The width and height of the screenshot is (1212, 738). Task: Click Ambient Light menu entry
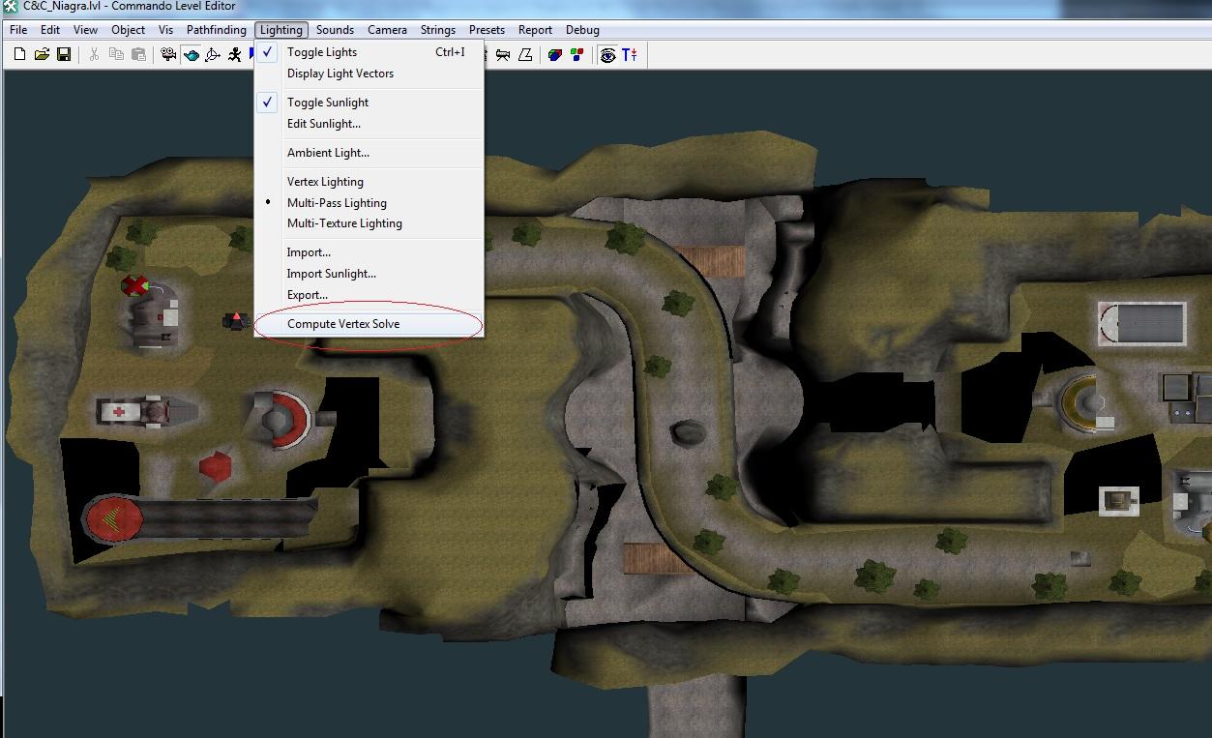(328, 153)
